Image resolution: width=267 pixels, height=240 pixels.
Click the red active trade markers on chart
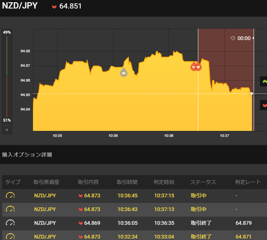(196, 66)
